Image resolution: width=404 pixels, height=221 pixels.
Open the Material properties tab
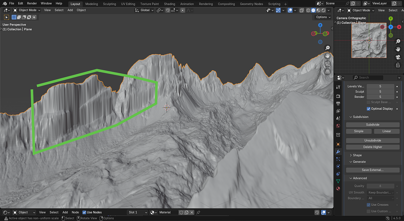(338, 189)
